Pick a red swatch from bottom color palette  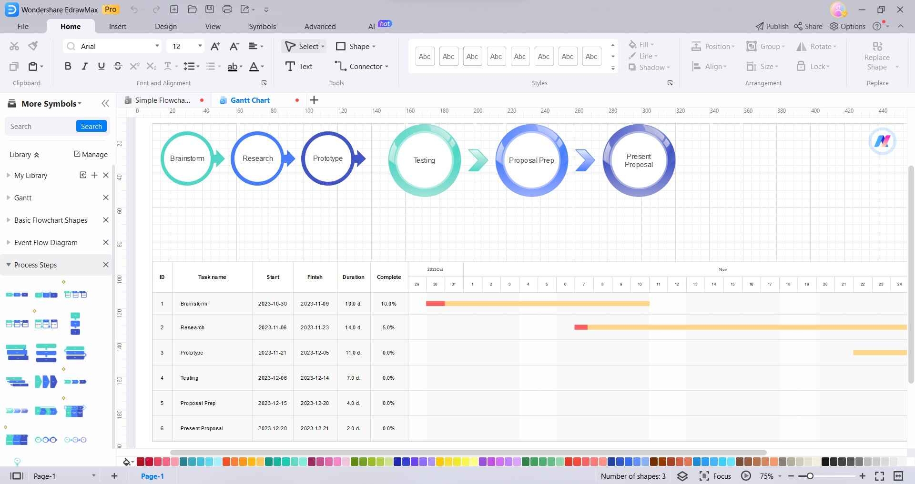point(140,461)
